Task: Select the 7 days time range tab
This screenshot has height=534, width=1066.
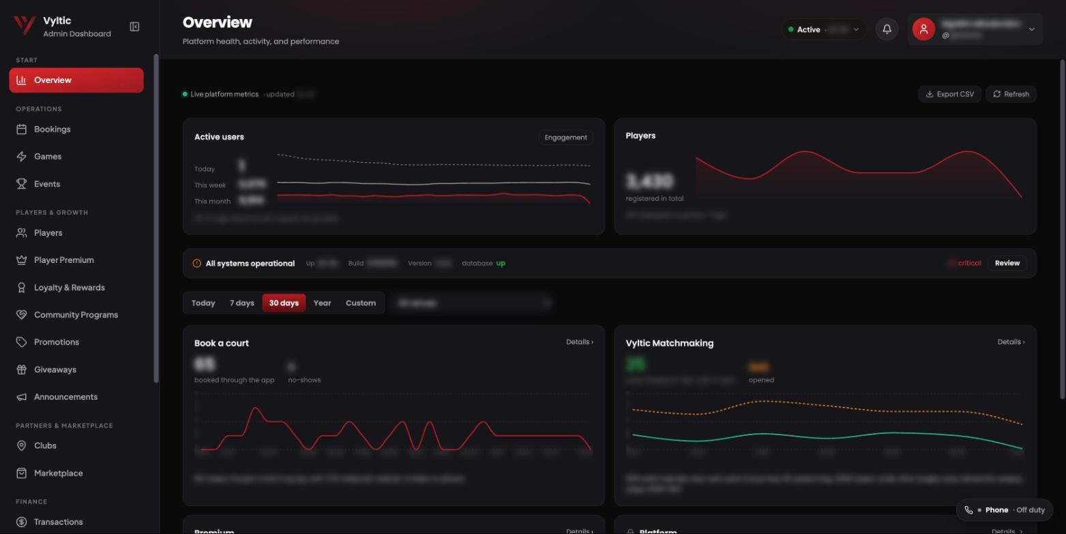Action: [x=242, y=303]
